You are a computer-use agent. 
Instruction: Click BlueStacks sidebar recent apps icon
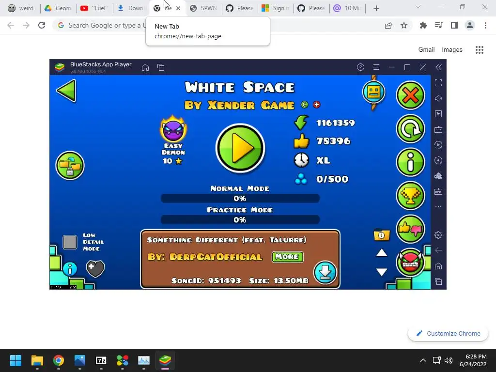coord(438,281)
